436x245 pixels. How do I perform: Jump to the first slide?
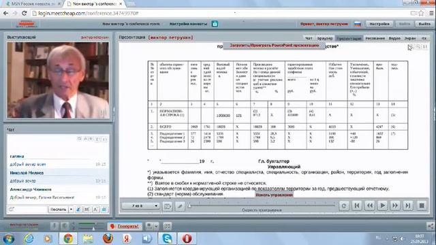pos(357,206)
